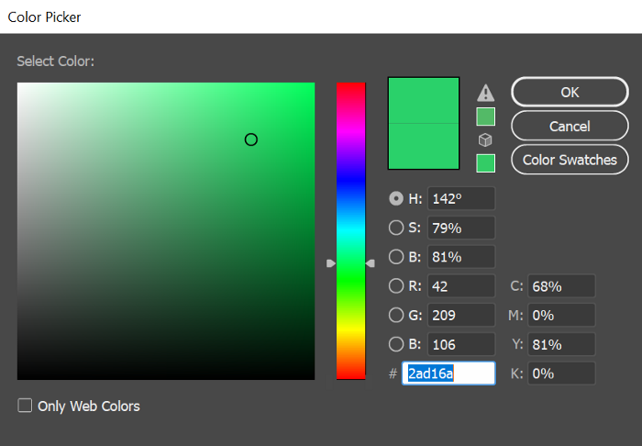Click the "Only Web Colors" label text
The image size is (642, 446).
pos(89,406)
